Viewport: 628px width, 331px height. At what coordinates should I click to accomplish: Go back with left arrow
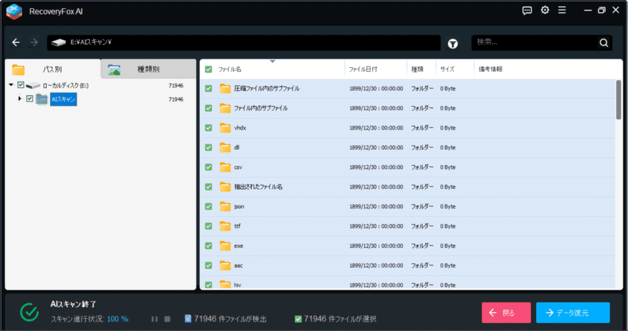[x=15, y=42]
